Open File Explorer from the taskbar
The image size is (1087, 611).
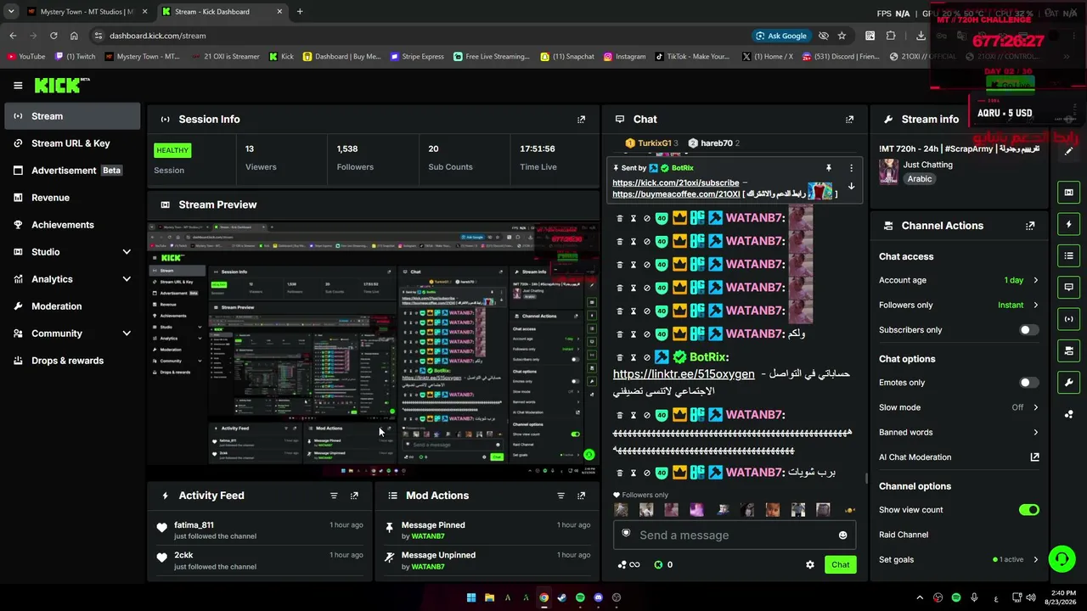(489, 597)
